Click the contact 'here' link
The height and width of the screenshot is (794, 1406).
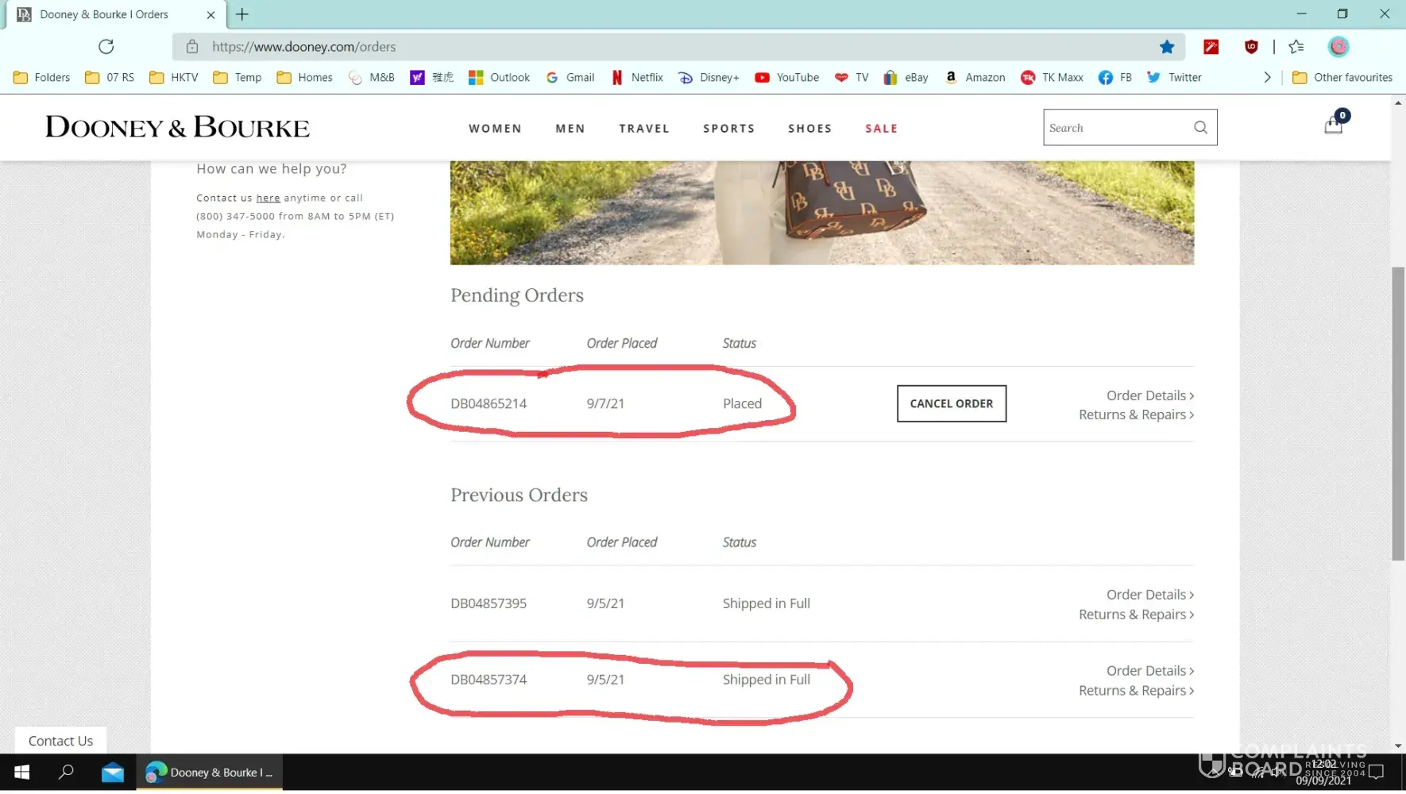click(x=268, y=198)
